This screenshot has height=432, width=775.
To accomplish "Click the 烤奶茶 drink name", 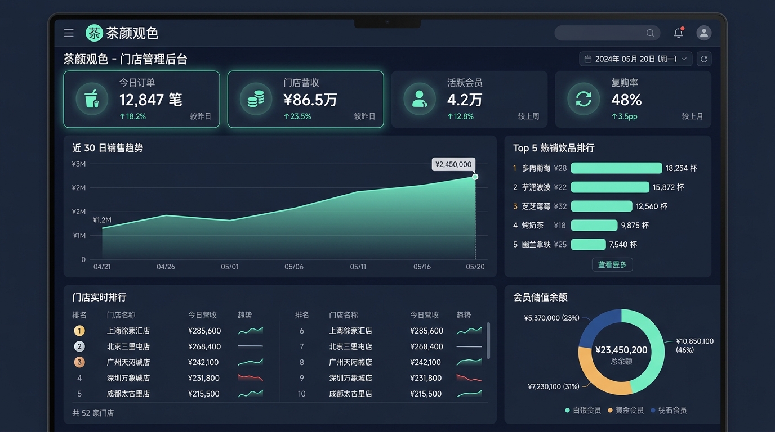I will point(533,226).
